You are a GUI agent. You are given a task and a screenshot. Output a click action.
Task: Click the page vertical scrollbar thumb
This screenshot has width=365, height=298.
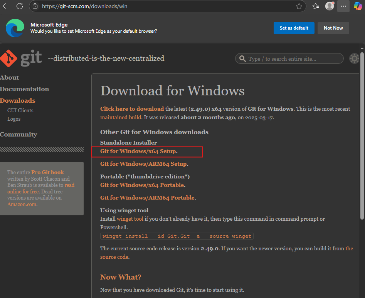[x=362, y=136]
